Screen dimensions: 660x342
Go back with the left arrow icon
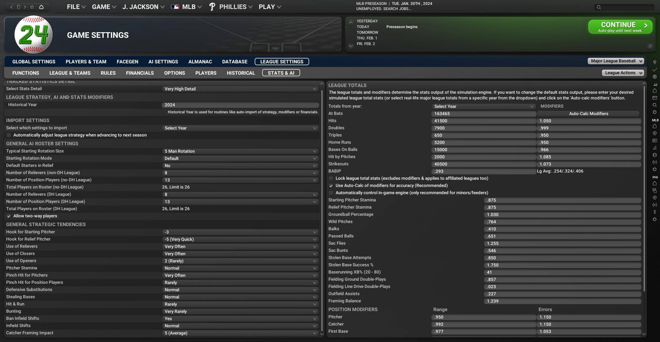[12, 7]
